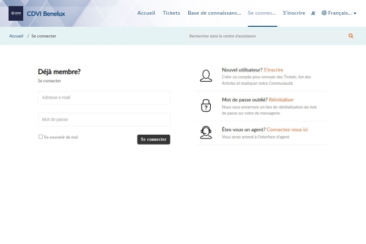The image size is (366, 244).
Task: Select the Se connecter navigation tab
Action: [262, 13]
